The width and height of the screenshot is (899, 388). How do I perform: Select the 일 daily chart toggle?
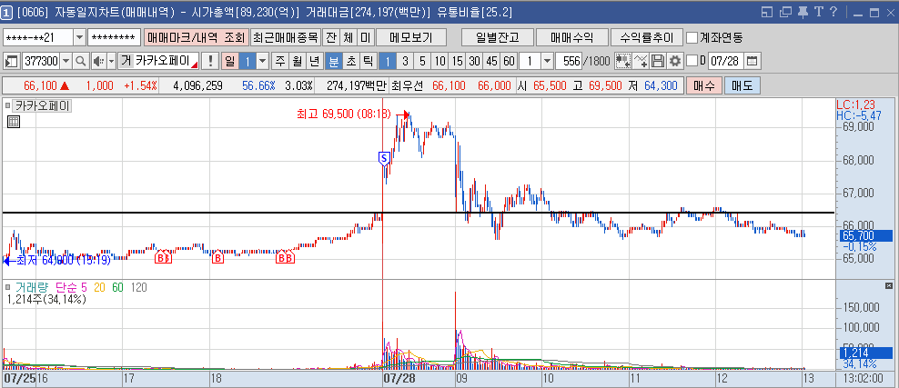click(230, 61)
